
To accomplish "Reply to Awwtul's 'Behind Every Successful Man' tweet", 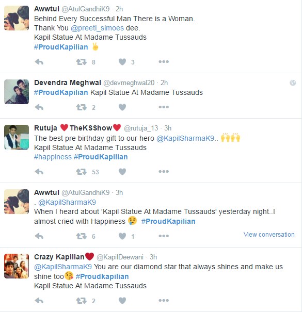I will coord(39,62).
